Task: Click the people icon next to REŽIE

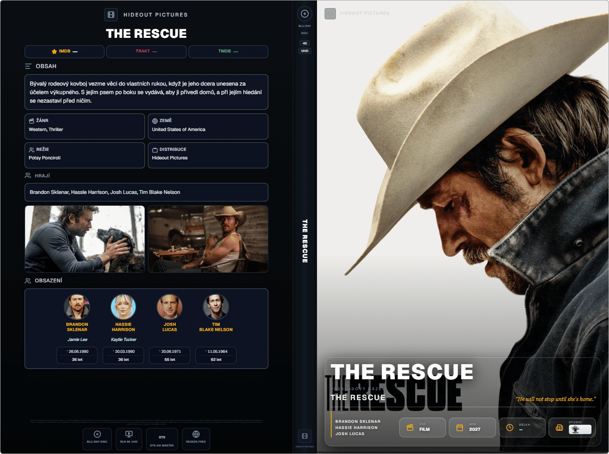Action: [32, 149]
